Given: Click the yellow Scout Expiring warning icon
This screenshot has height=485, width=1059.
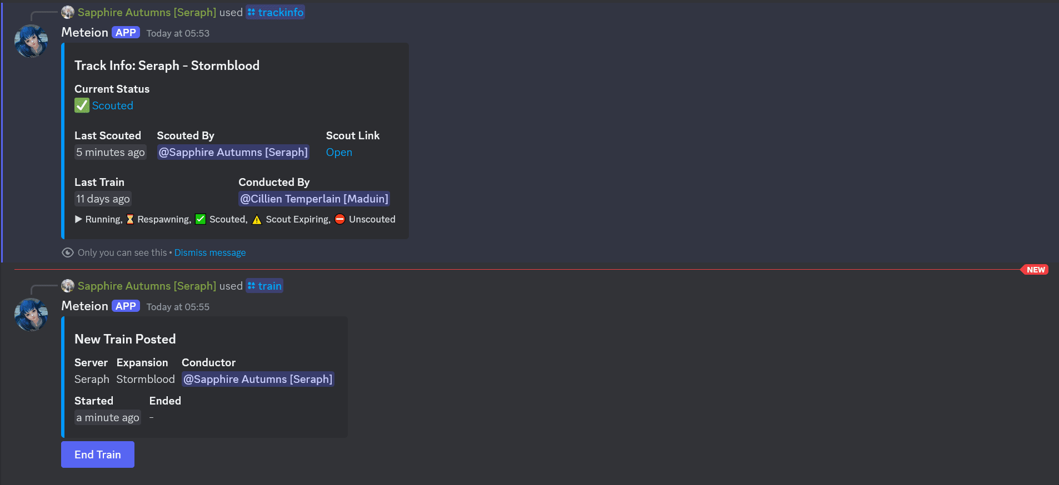Looking at the screenshot, I should 257,220.
